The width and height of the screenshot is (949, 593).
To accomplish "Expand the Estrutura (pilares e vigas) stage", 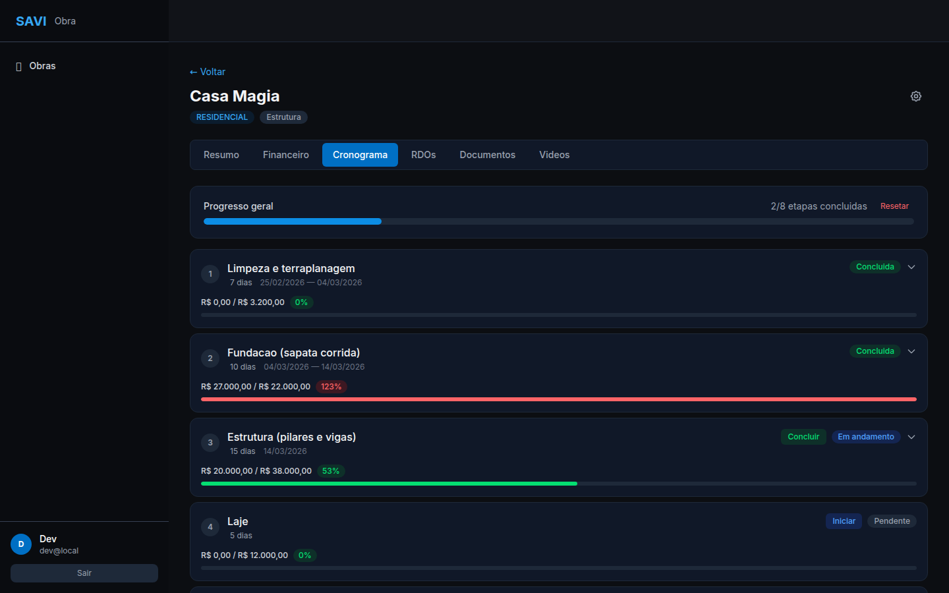I will (x=911, y=437).
